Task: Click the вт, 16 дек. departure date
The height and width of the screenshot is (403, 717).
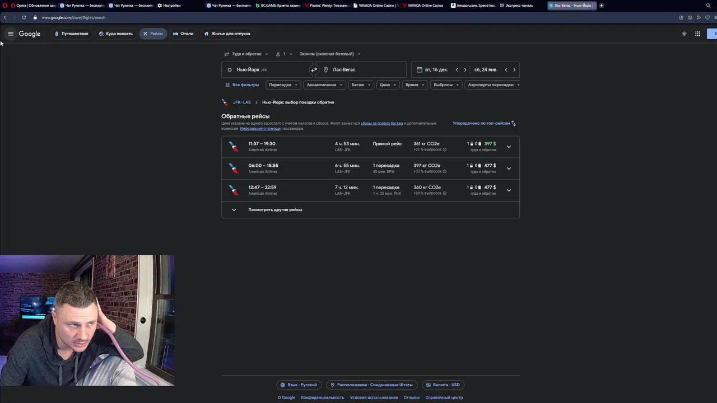Action: [x=436, y=70]
